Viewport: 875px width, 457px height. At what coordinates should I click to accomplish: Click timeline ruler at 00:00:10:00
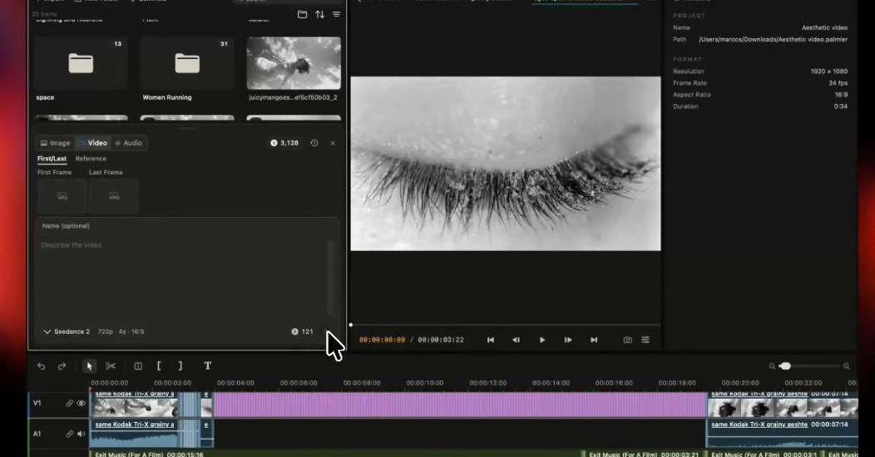425,383
